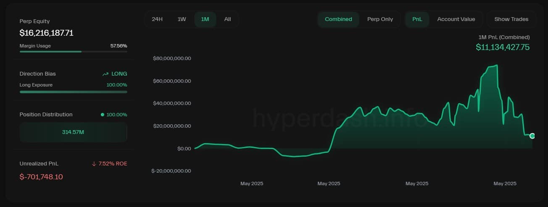The height and width of the screenshot is (207, 548).
Task: Click the chart peak near $80,000,000
Action: click(496, 66)
